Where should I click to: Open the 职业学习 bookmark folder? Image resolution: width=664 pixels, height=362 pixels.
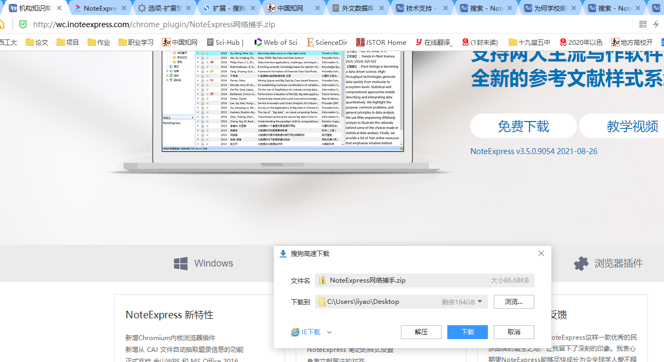pyautogui.click(x=136, y=42)
